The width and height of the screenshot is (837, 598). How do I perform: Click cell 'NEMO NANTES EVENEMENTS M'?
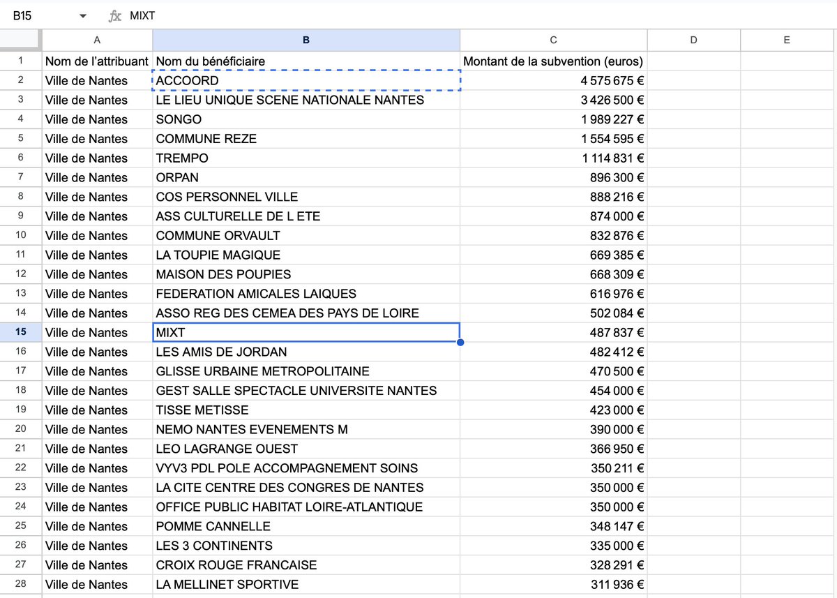tap(306, 429)
